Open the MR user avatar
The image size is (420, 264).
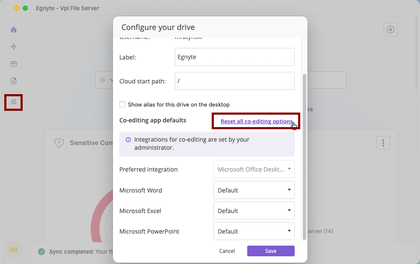click(x=14, y=249)
